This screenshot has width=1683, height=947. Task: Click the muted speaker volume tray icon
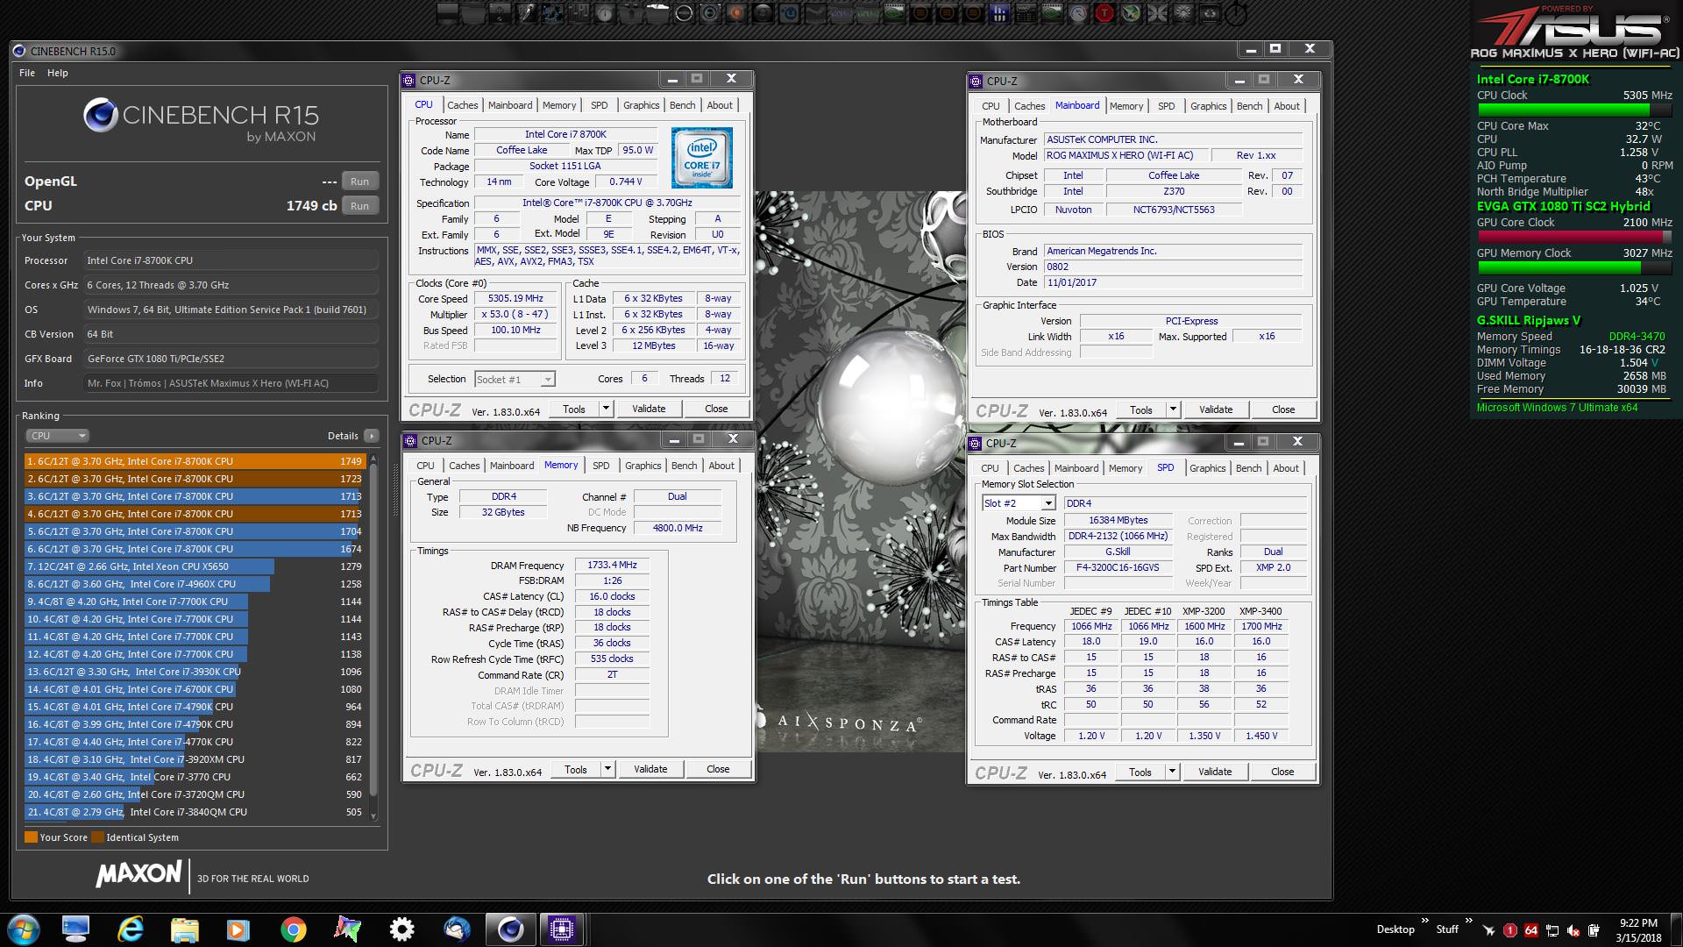coord(1573,930)
